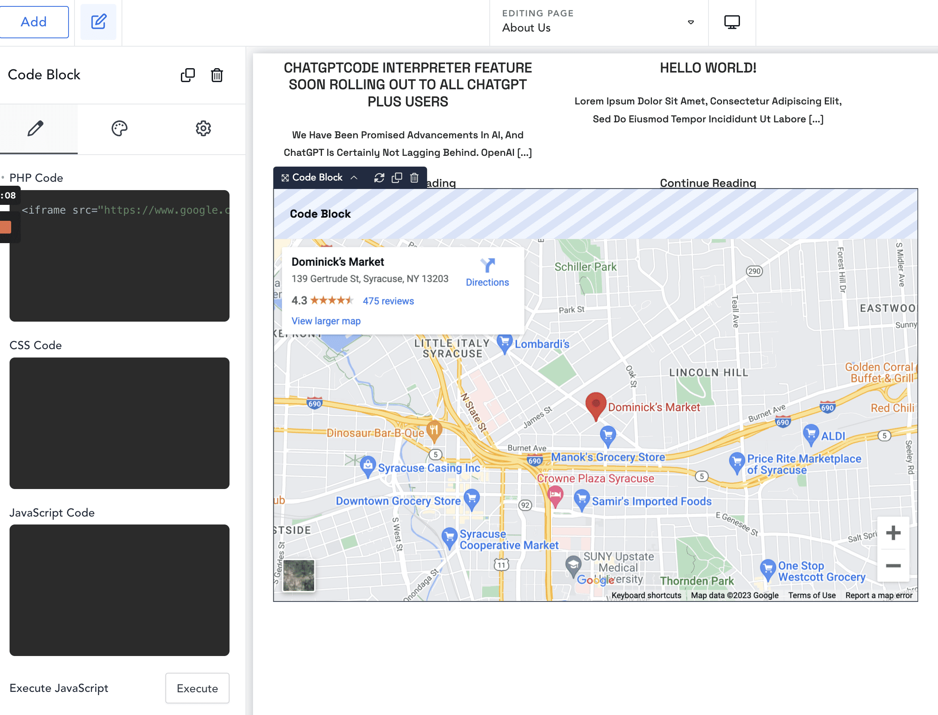938x715 pixels.
Task: Click the parent selector chevron in toolbar
Action: point(354,177)
